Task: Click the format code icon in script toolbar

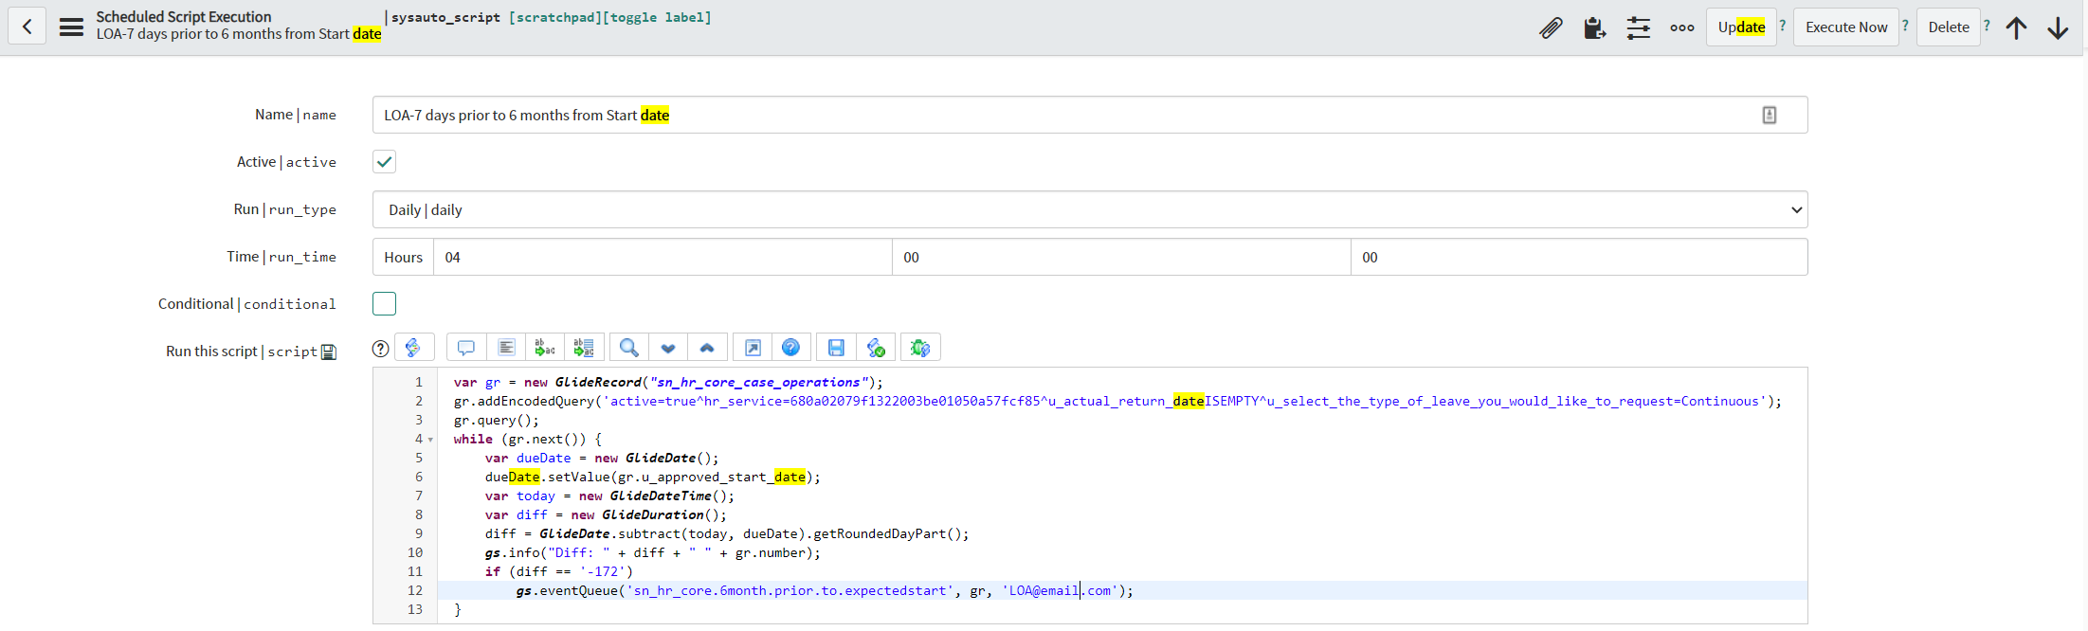Action: [x=506, y=348]
